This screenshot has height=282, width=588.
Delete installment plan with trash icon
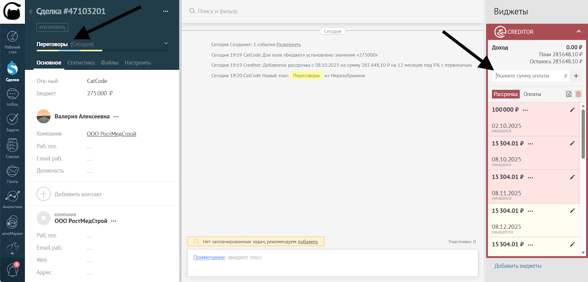pos(578,94)
